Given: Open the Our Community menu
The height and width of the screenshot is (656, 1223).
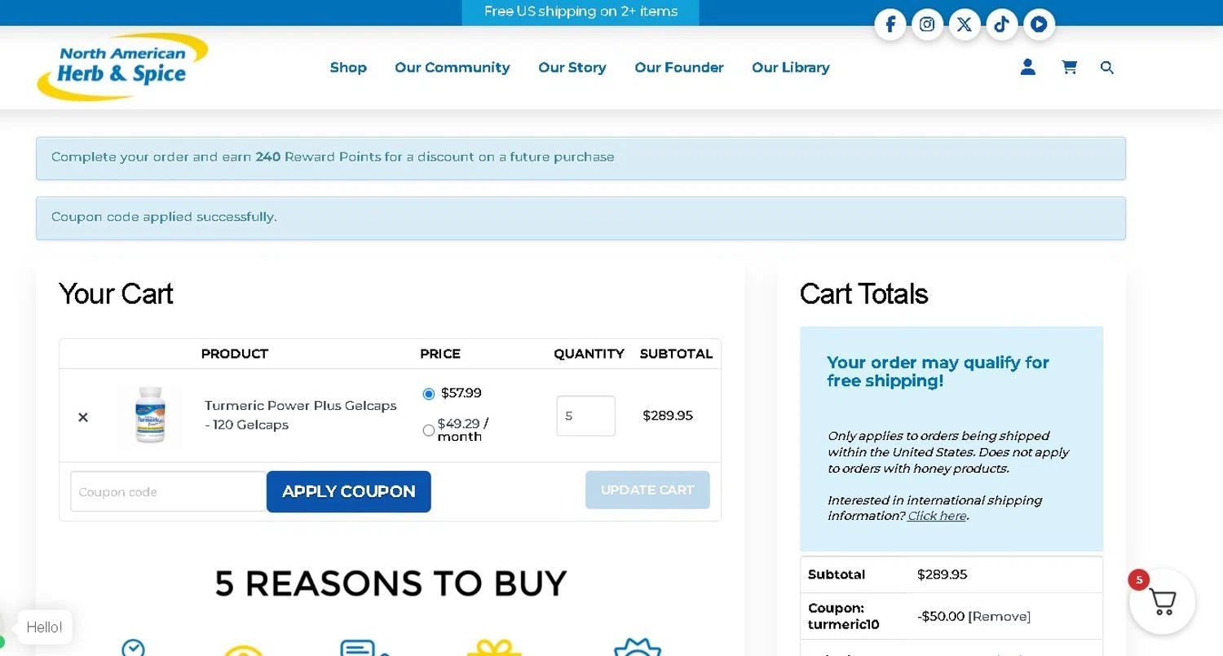Looking at the screenshot, I should (x=453, y=68).
